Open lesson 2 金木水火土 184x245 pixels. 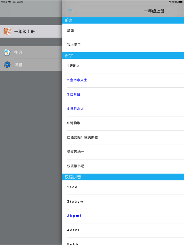(123, 80)
